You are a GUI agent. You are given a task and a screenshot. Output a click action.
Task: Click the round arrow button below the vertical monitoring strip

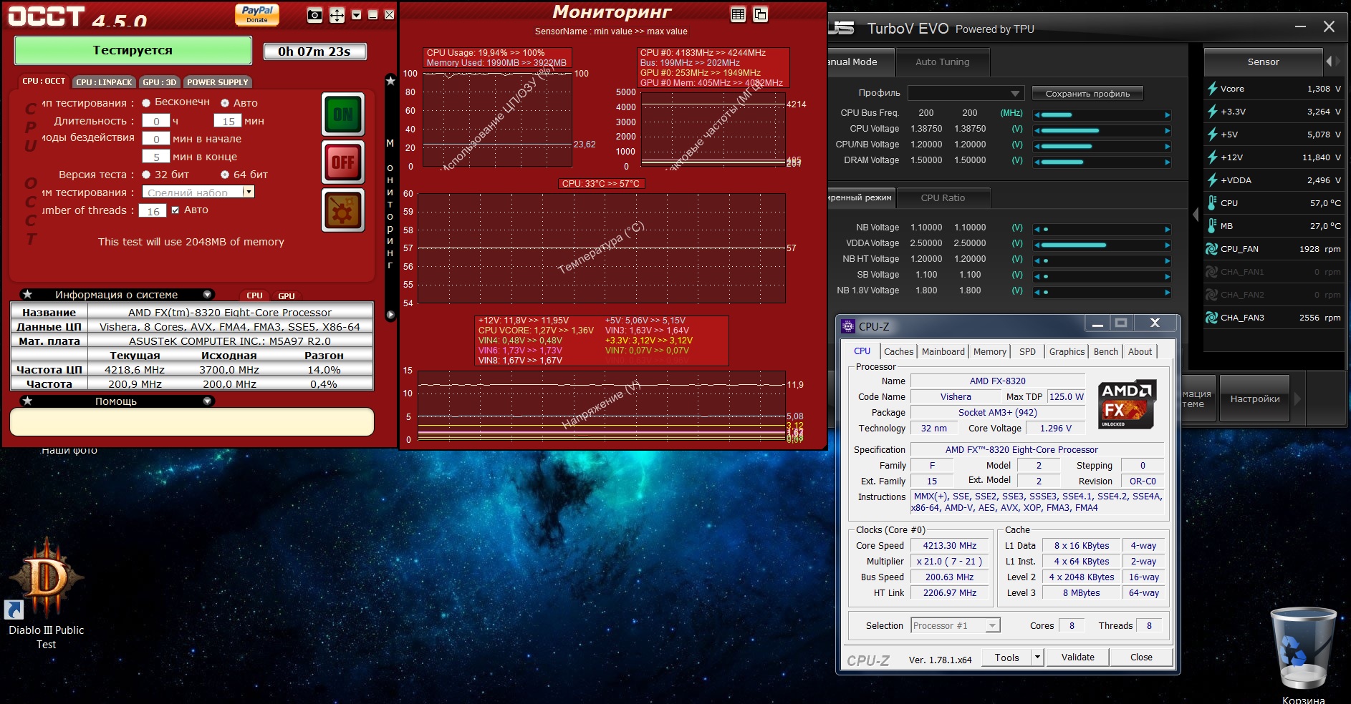coord(390,315)
